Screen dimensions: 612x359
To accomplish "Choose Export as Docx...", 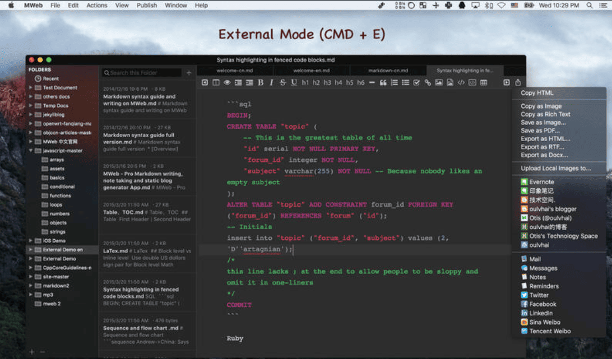I will [544, 155].
